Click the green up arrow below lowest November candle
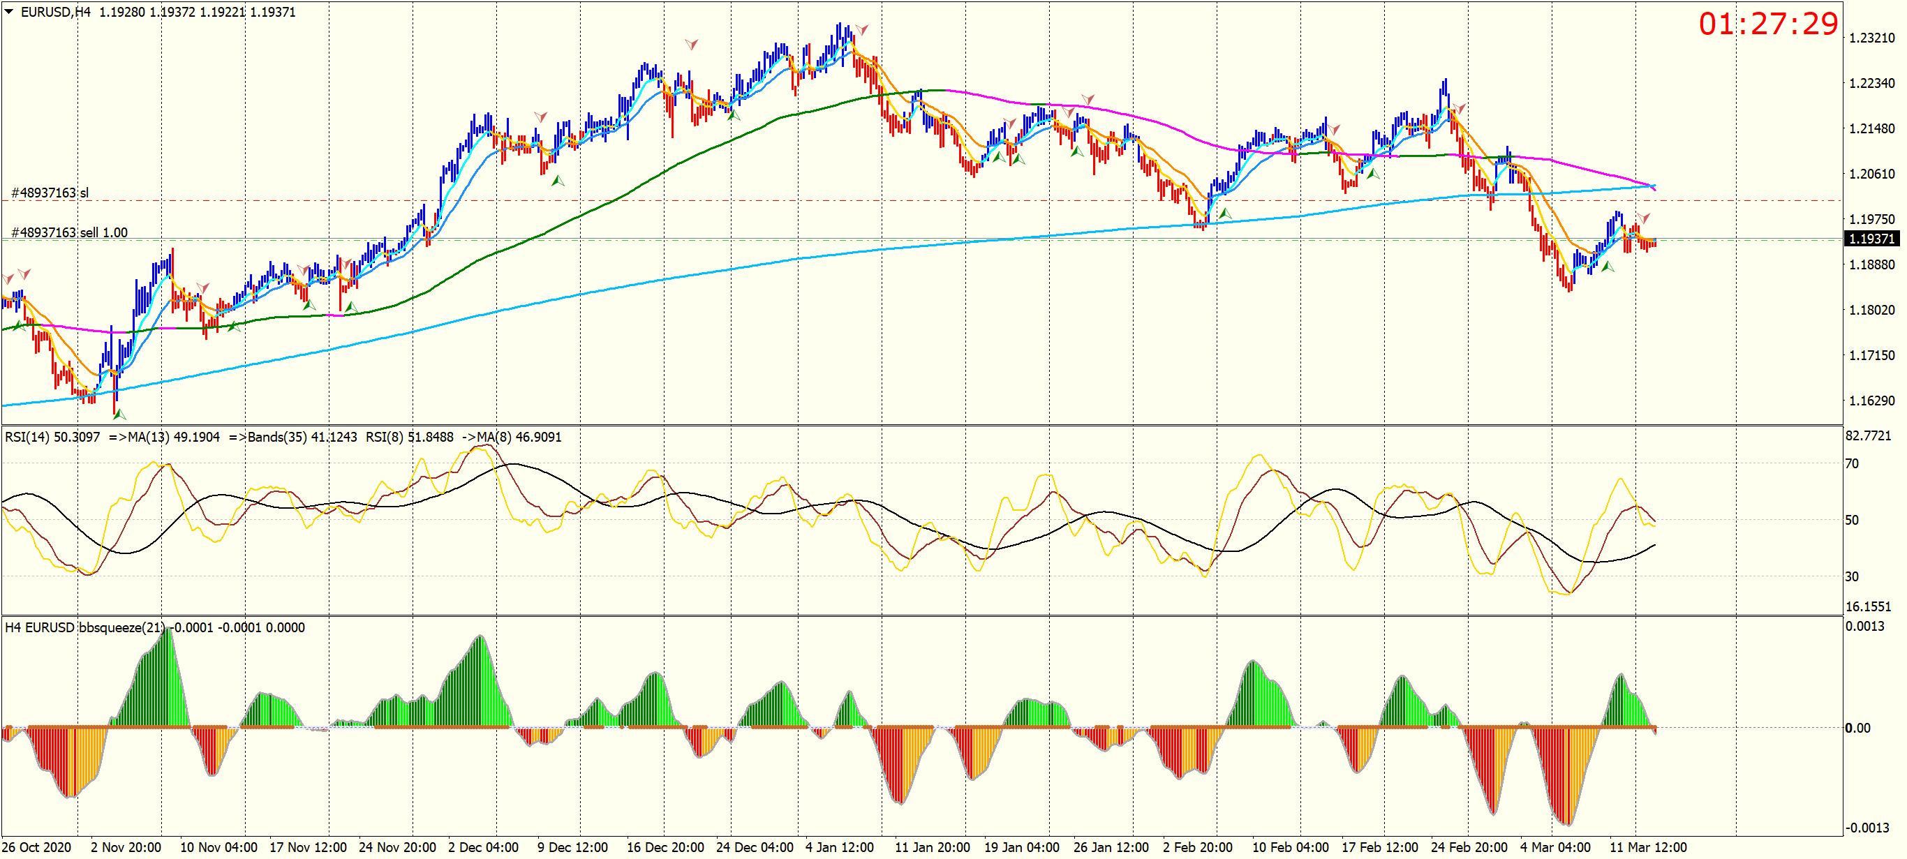This screenshot has width=1907, height=859. tap(119, 414)
